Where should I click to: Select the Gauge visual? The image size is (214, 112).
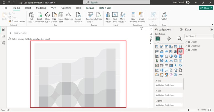click(x=171, y=61)
